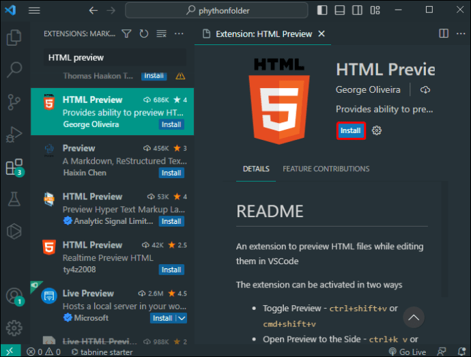471x357 pixels.
Task: Click the VS Code logo icon
Action: tap(10, 10)
